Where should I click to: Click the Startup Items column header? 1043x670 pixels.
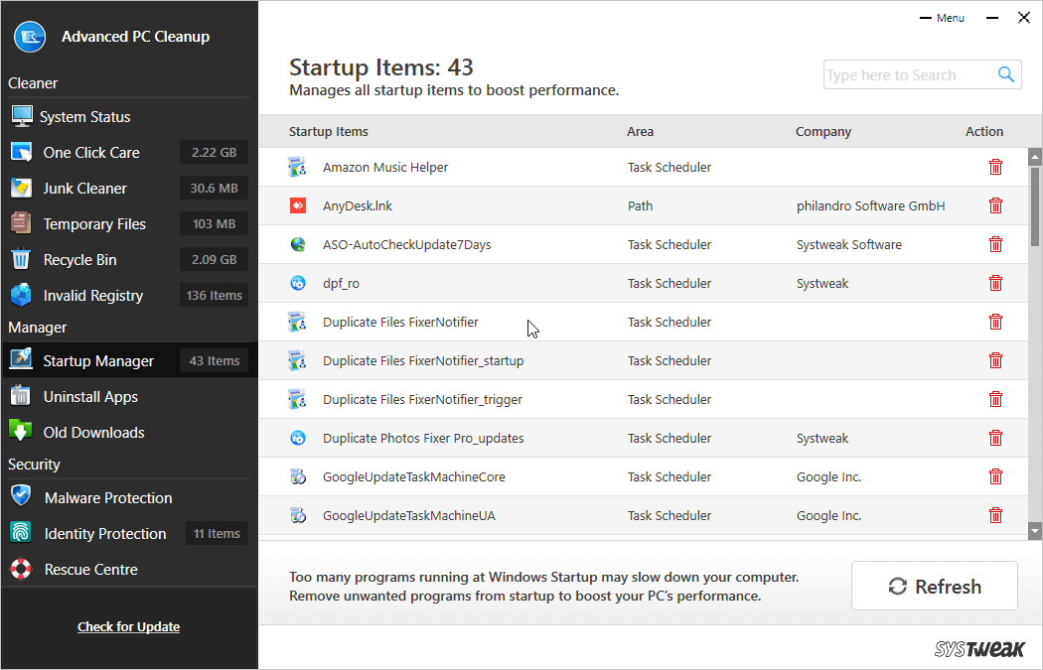[329, 131]
